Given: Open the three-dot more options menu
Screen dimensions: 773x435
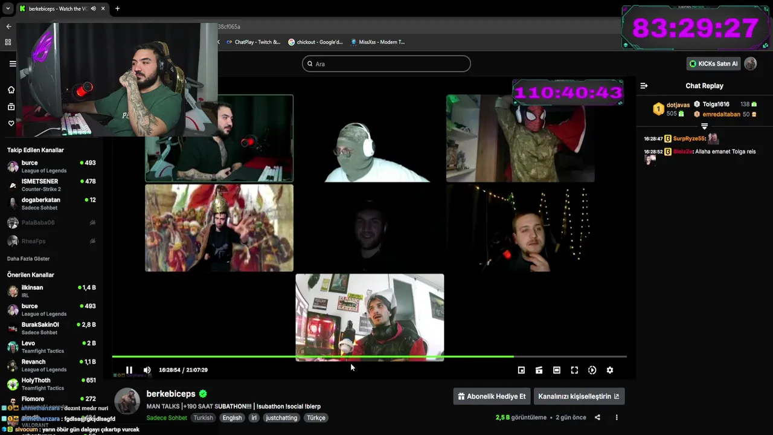Looking at the screenshot, I should (x=617, y=417).
